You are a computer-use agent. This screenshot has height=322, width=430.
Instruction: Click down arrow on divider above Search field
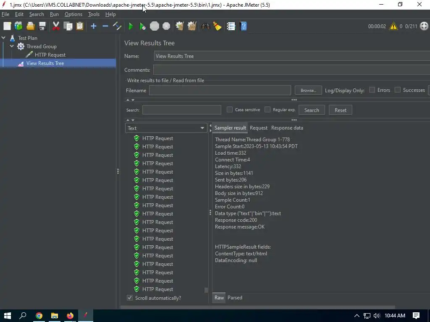click(133, 100)
